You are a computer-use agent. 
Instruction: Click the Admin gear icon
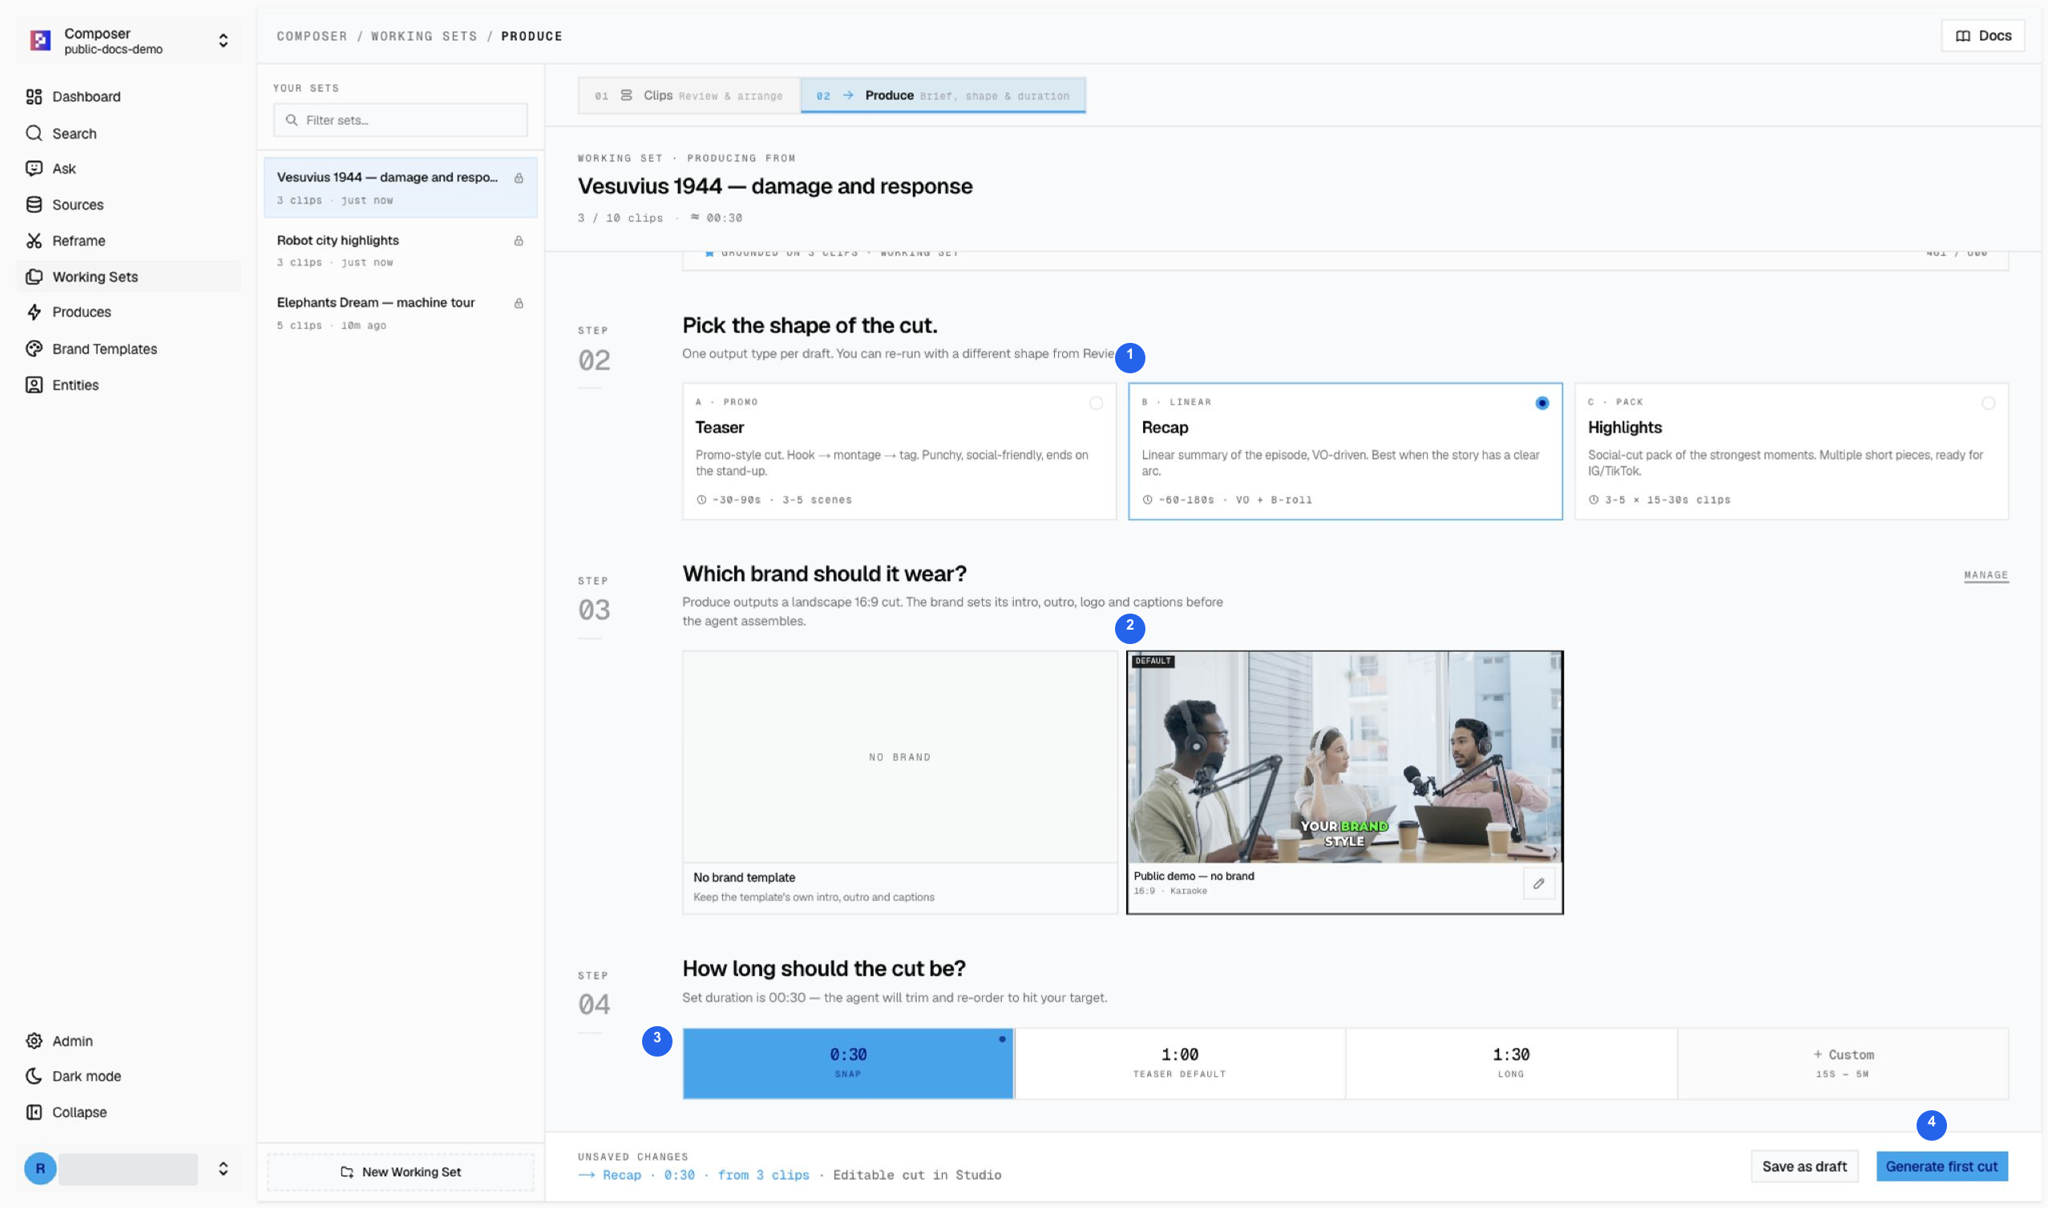[x=34, y=1041]
